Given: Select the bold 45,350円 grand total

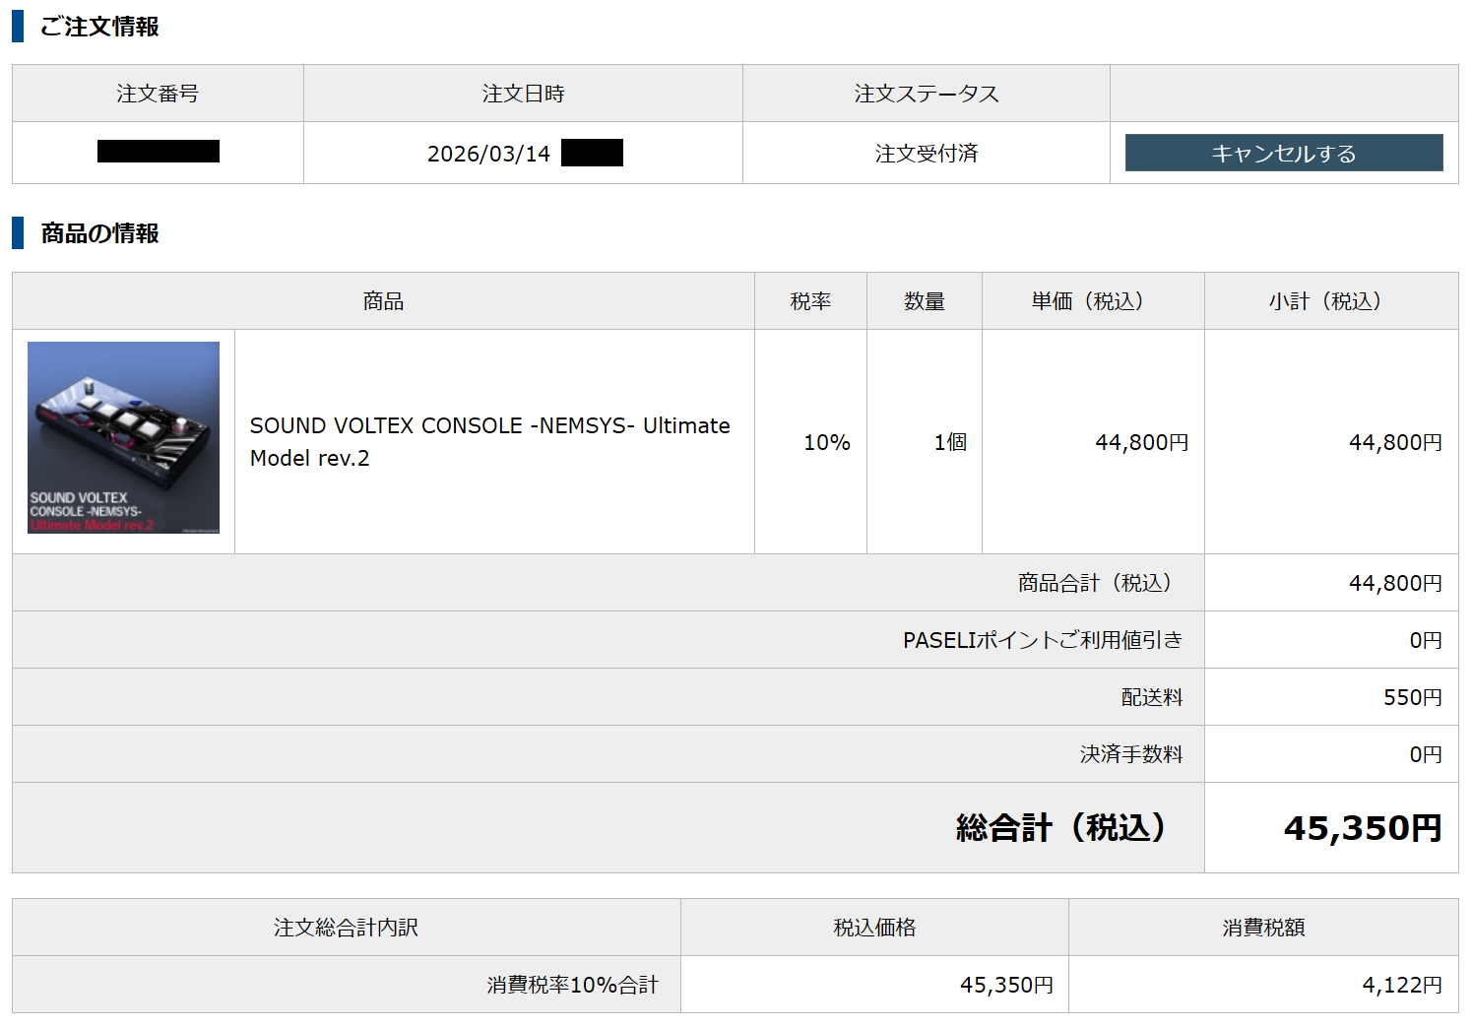Looking at the screenshot, I should click(x=1362, y=828).
